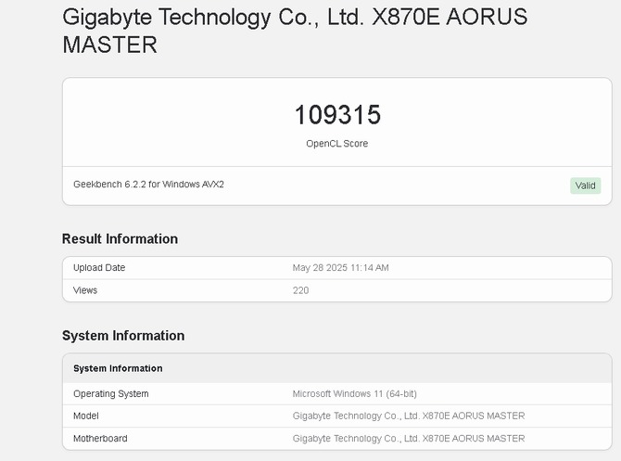
Task: Click the 109315 score number
Action: 337,115
